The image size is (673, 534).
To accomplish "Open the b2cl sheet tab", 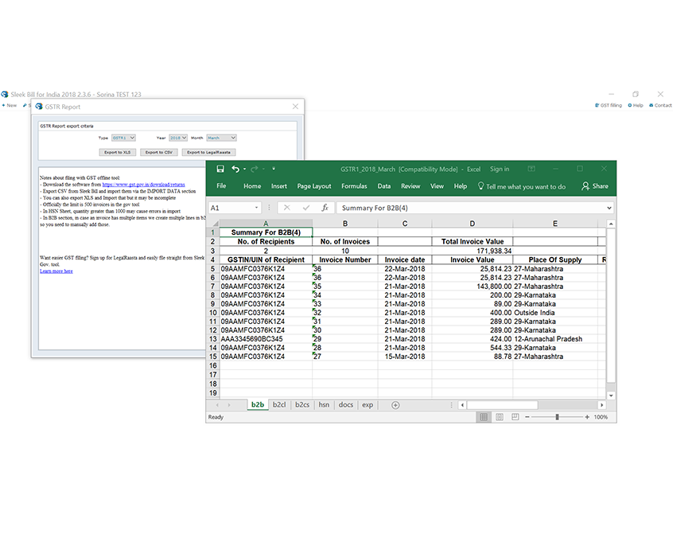I will pos(279,405).
